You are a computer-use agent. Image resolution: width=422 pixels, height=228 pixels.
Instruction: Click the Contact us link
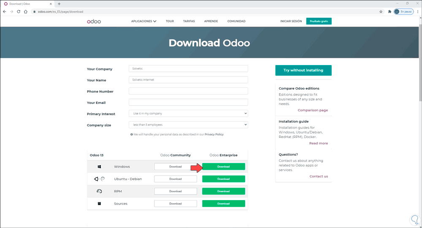click(x=319, y=176)
